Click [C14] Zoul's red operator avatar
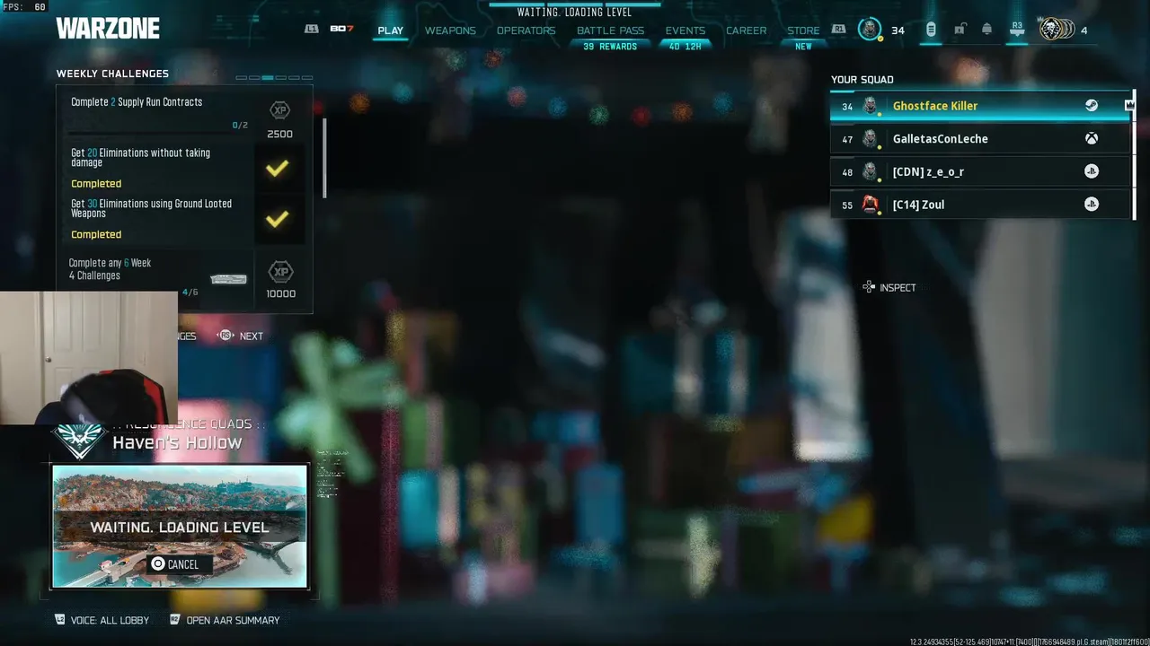 tap(870, 205)
